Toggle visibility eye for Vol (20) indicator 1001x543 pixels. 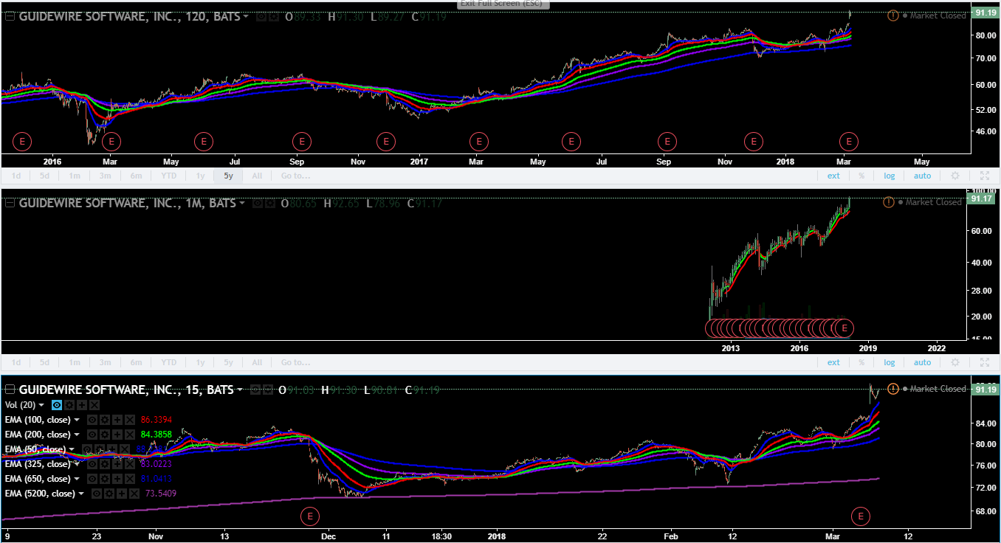click(x=57, y=405)
